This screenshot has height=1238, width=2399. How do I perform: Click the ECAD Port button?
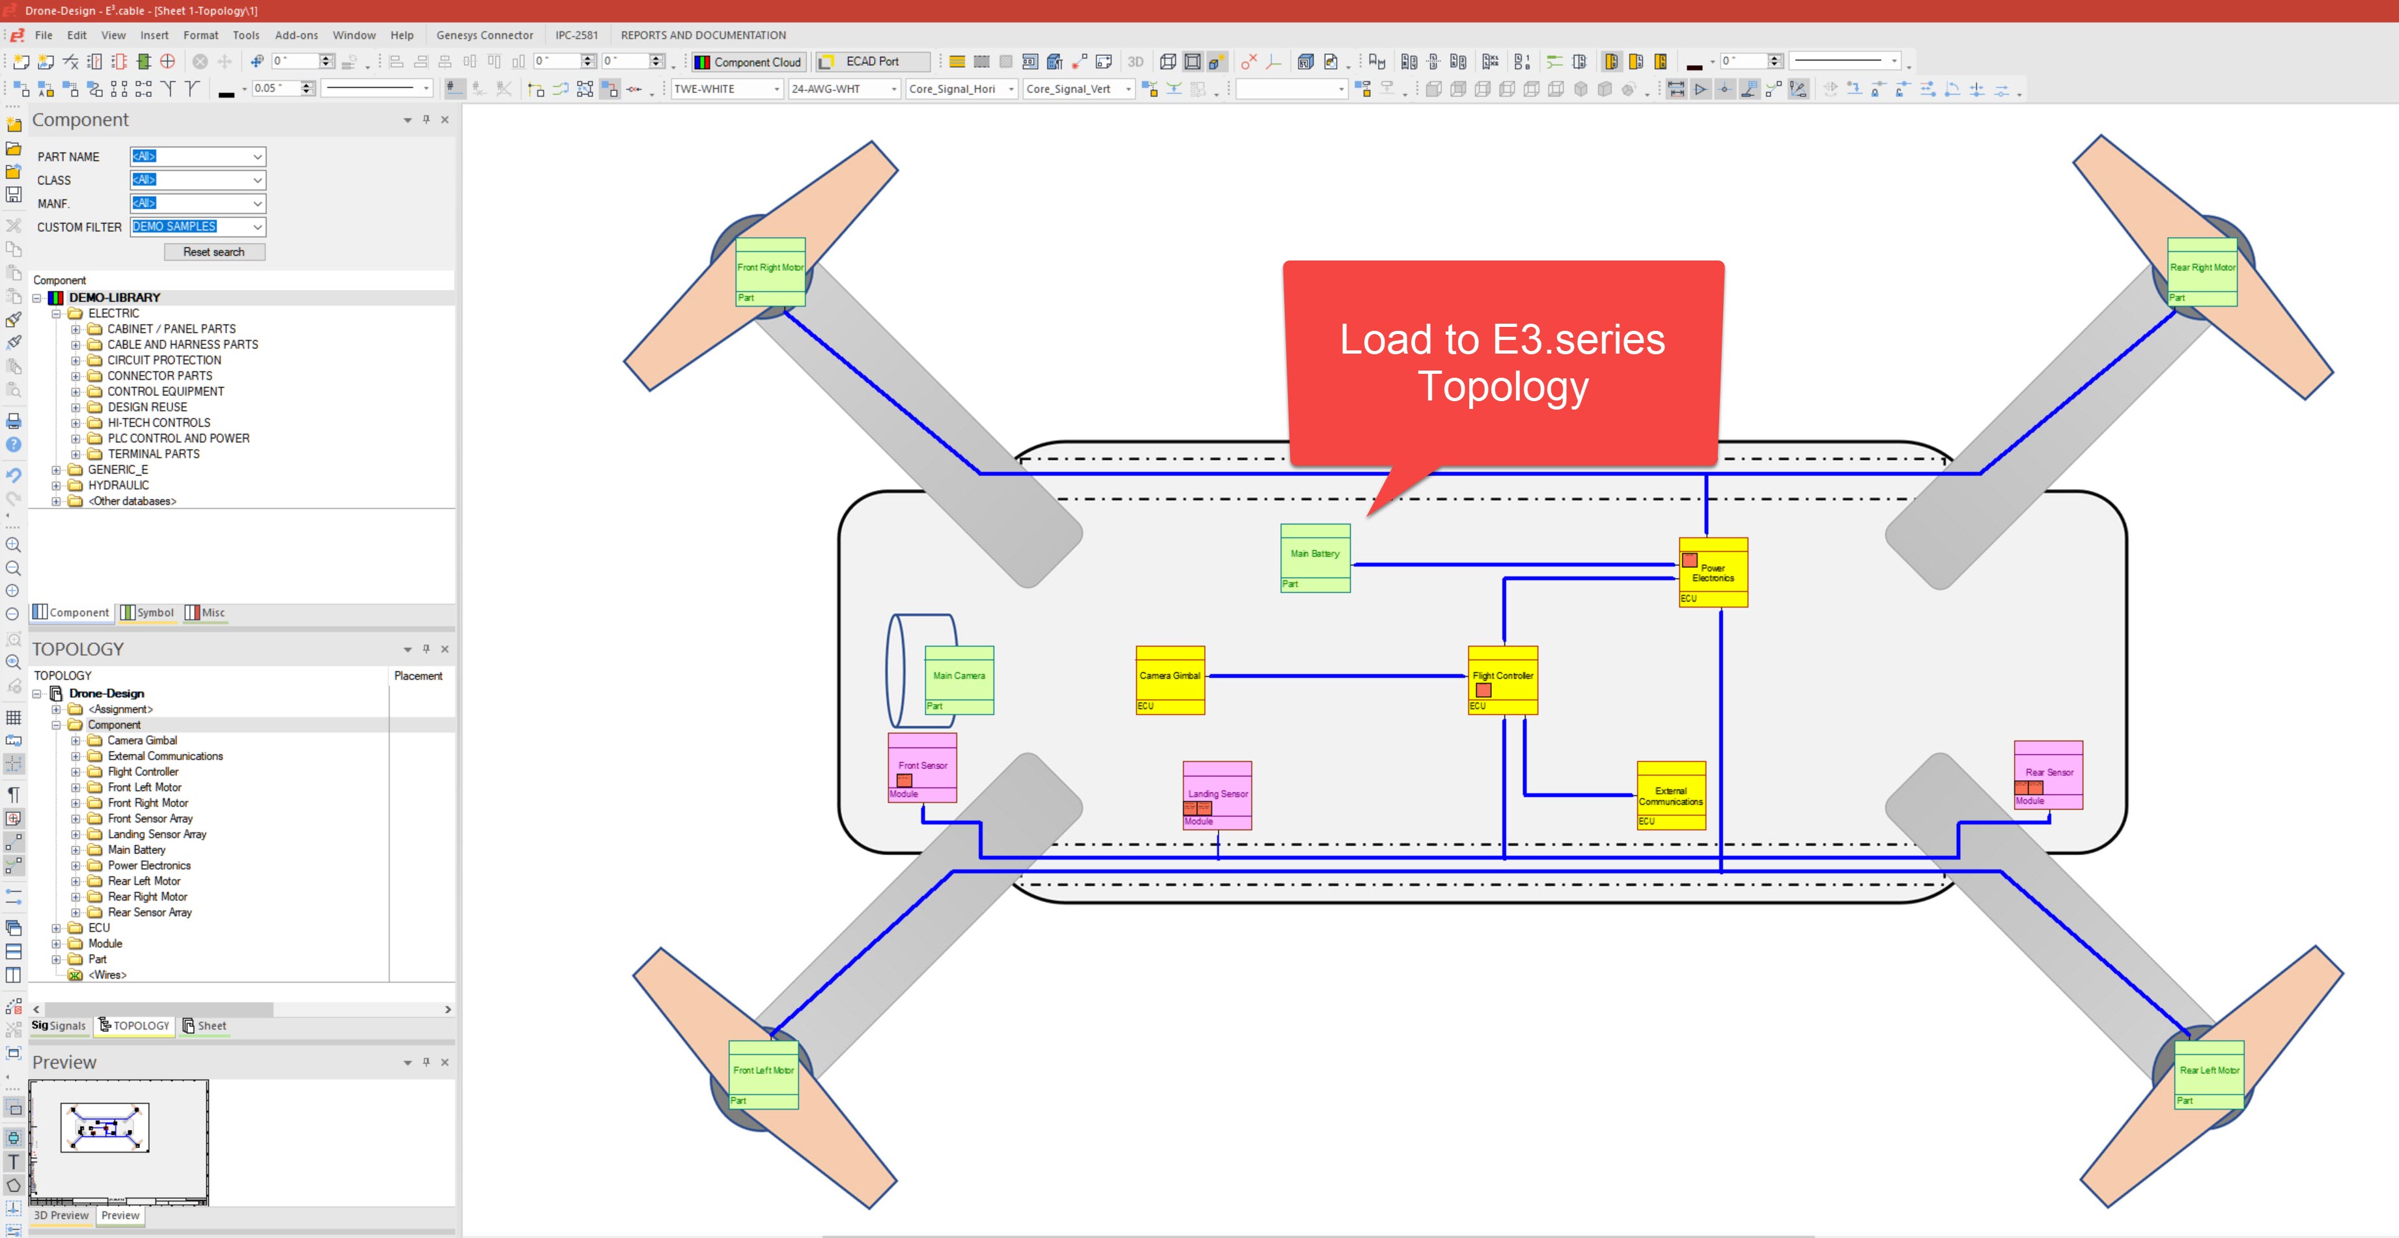tap(871, 61)
